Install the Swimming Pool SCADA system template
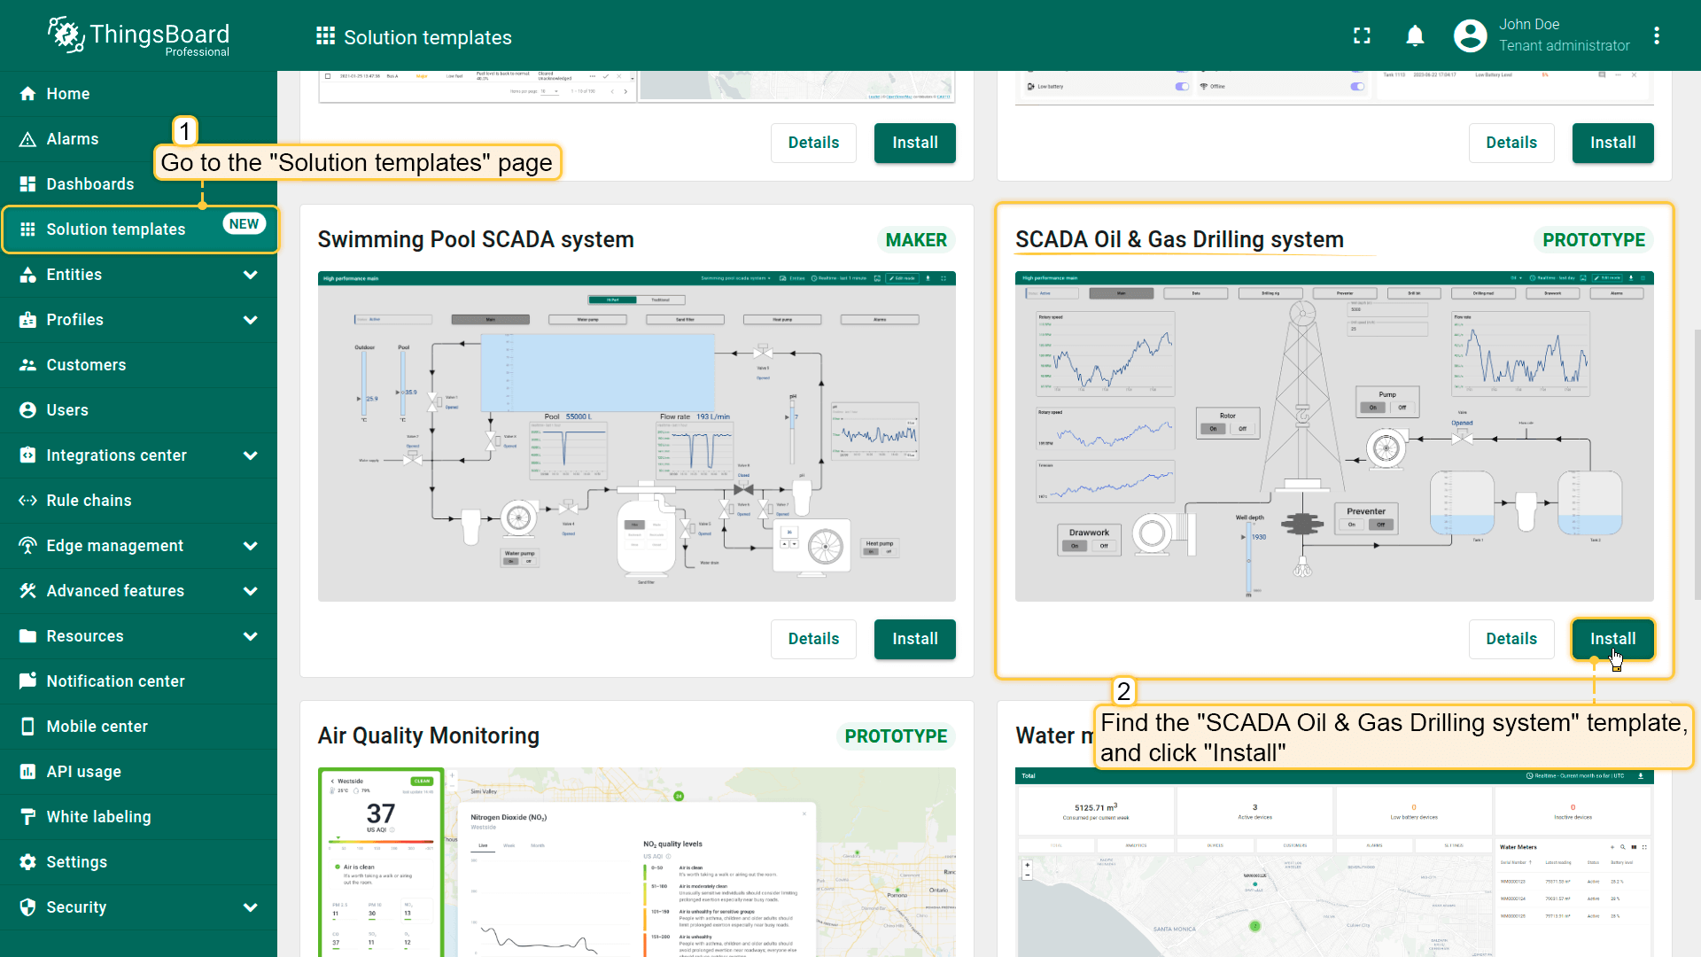The height and width of the screenshot is (957, 1701). coord(914,639)
